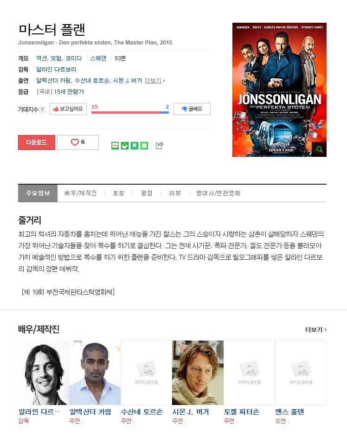347x438 pixels.
Task: Click the 코미디 genre link
Action: (73, 58)
